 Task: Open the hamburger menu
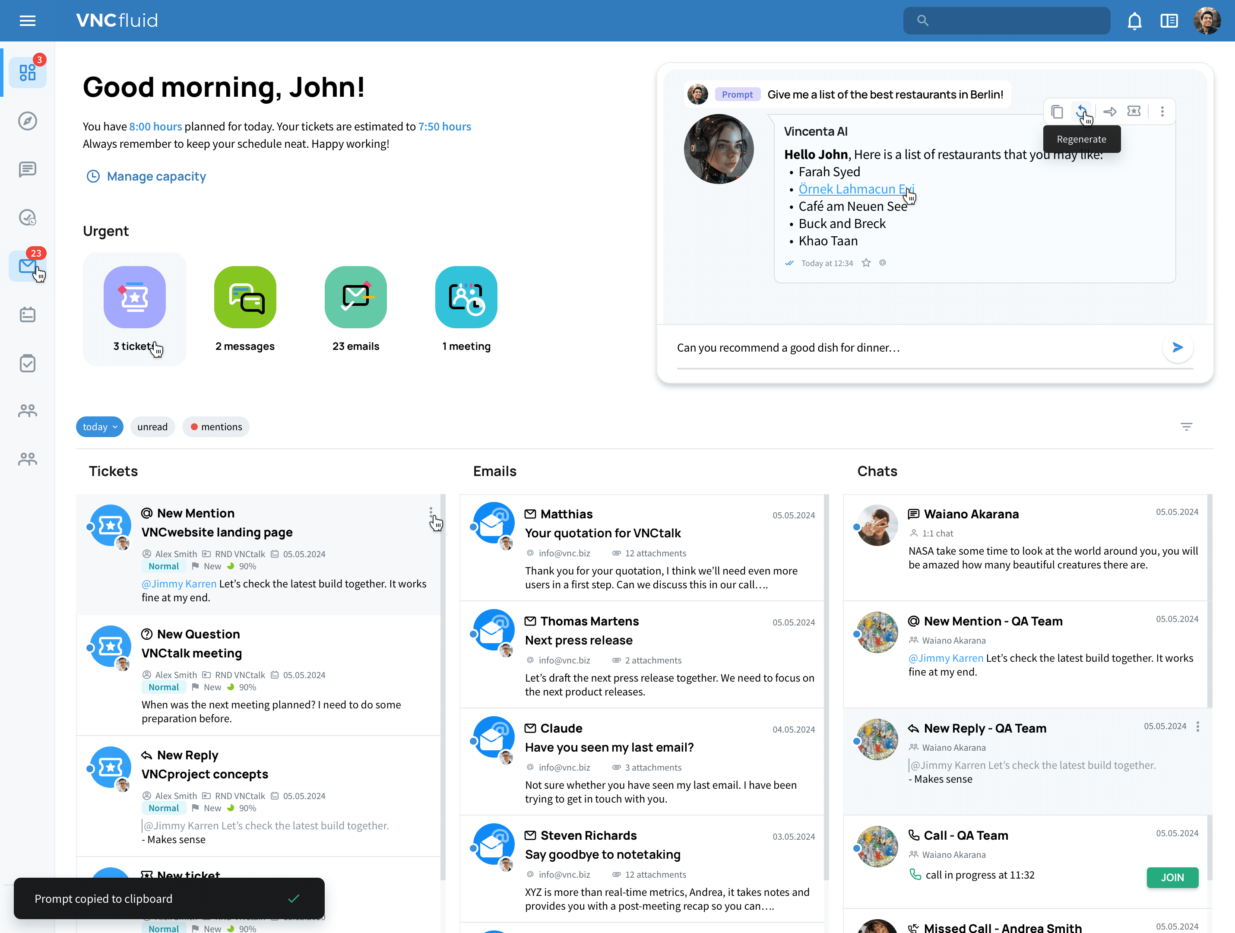pos(27,21)
